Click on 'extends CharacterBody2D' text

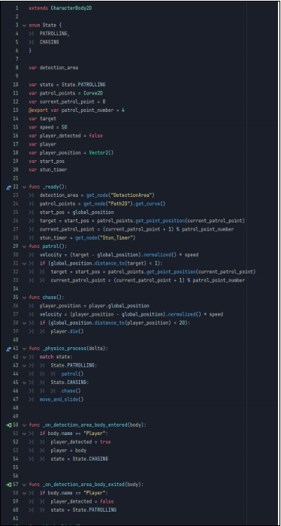[x=60, y=8]
